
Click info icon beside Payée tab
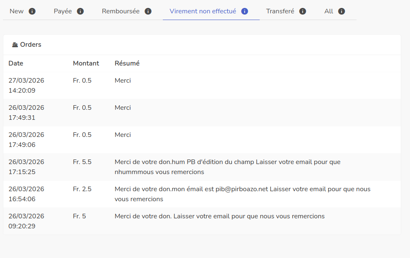tap(81, 11)
